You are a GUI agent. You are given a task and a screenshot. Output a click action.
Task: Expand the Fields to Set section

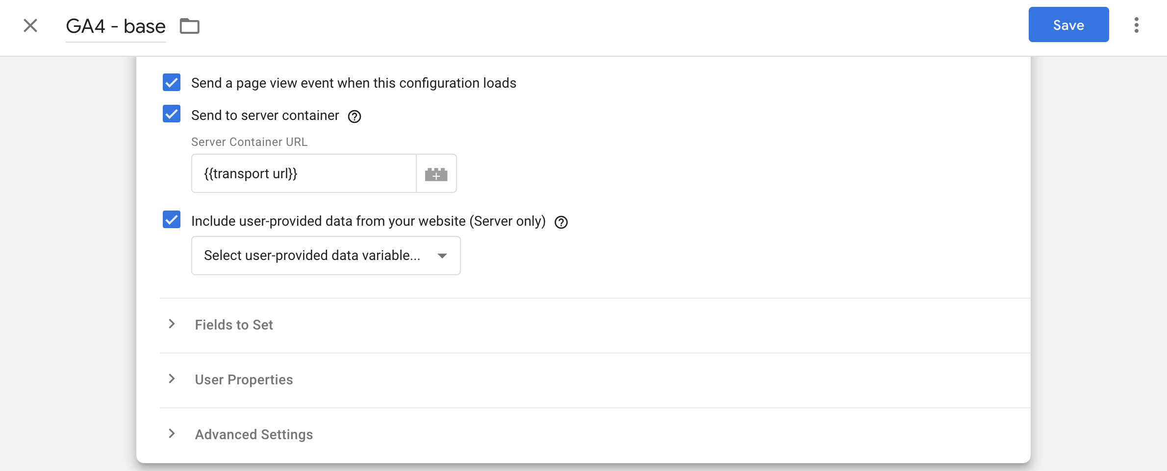click(234, 325)
